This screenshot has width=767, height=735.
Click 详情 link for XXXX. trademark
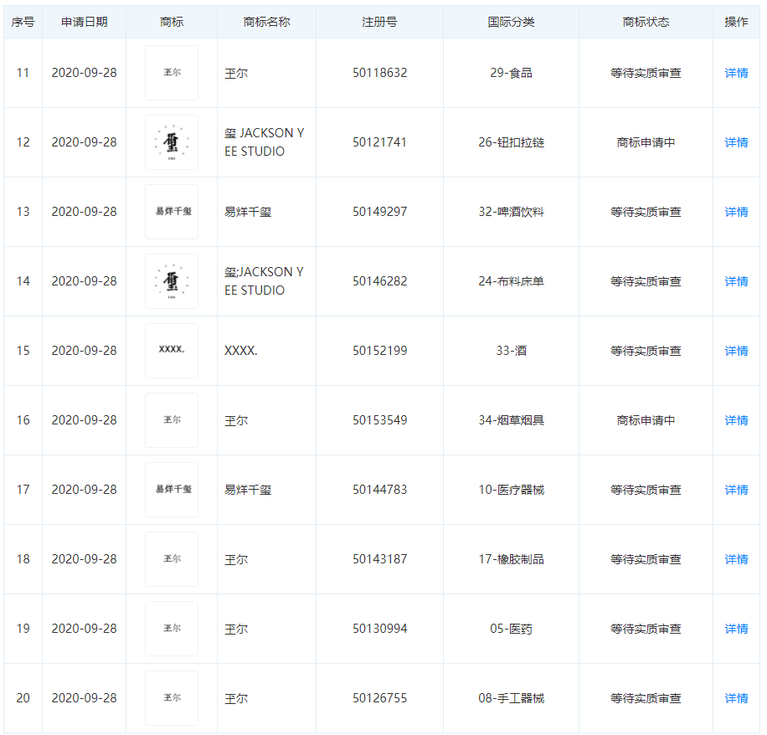(x=736, y=351)
